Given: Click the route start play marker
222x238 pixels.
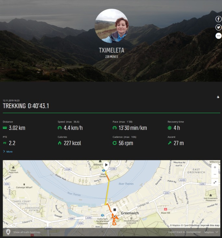Looking at the screenshot, I should click(x=106, y=165).
